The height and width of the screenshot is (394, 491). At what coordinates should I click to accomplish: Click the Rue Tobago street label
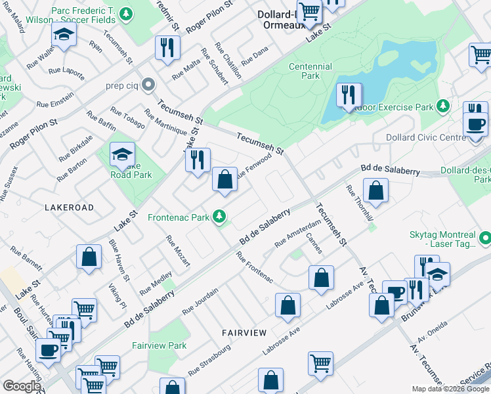coord(127,118)
